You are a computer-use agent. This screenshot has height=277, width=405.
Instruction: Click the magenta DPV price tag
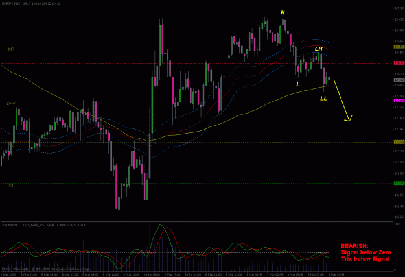(x=399, y=101)
